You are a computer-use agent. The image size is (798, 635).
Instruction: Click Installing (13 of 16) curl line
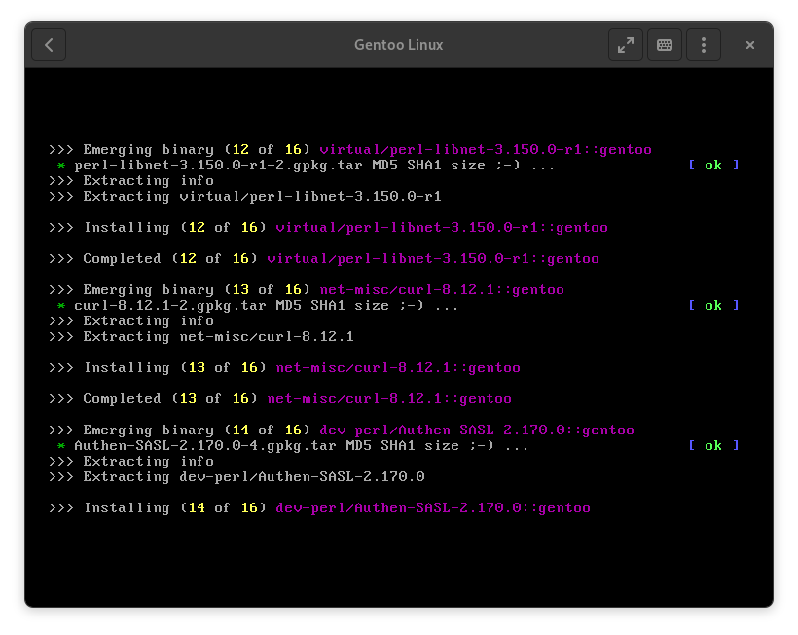click(x=284, y=368)
